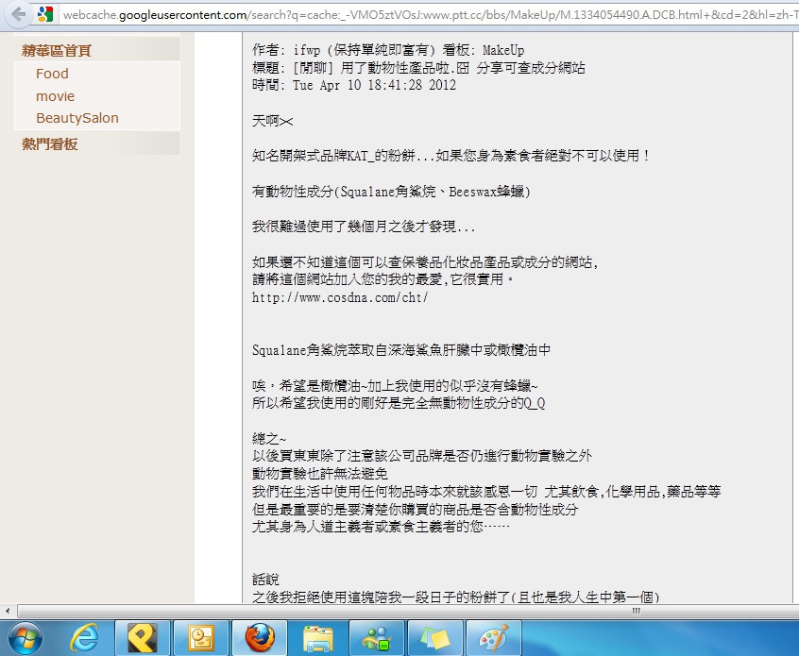Click the author line 作者: ifwp
This screenshot has width=799, height=656.
[x=388, y=50]
